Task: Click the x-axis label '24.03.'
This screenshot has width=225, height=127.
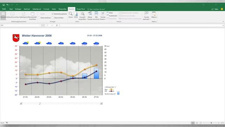Action: (61, 97)
